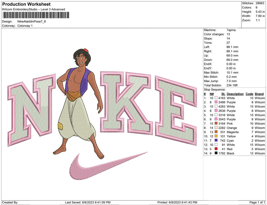Image resolution: width=267 pixels, height=205 pixels.
Task: Click the embroidered letter N in the design
Action: pos(32,110)
